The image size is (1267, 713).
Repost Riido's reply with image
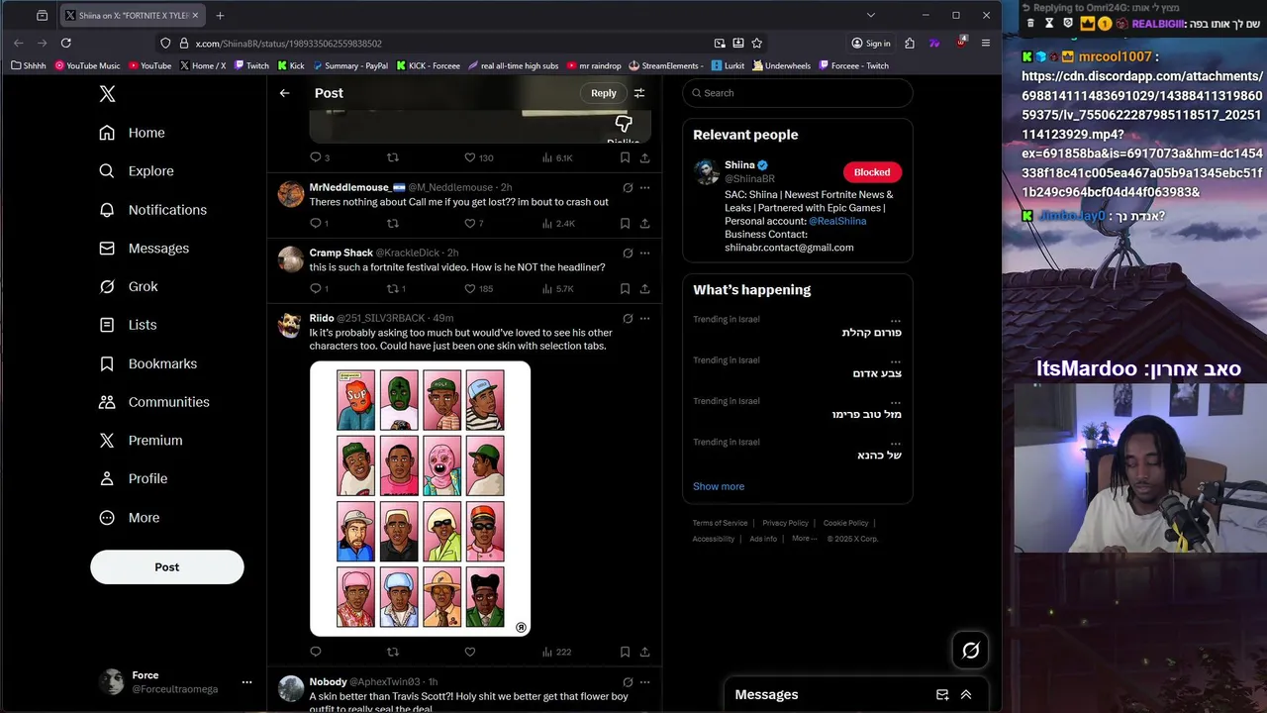393,652
